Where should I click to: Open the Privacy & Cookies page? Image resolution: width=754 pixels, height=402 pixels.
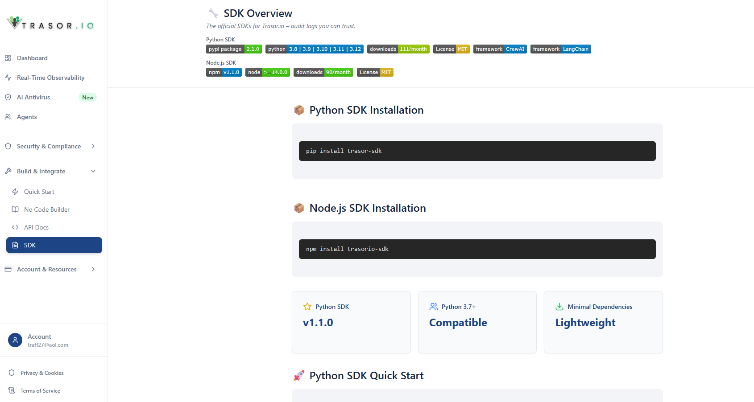point(42,373)
